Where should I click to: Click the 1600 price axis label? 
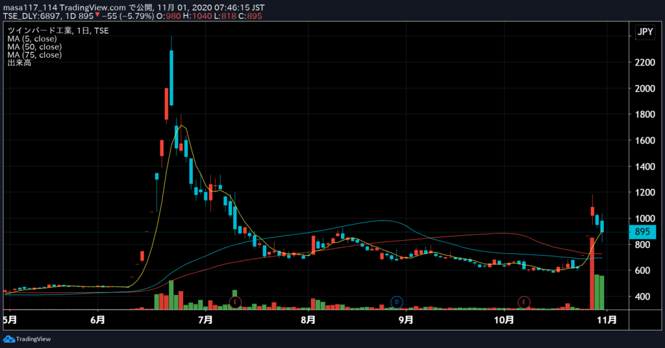point(645,140)
